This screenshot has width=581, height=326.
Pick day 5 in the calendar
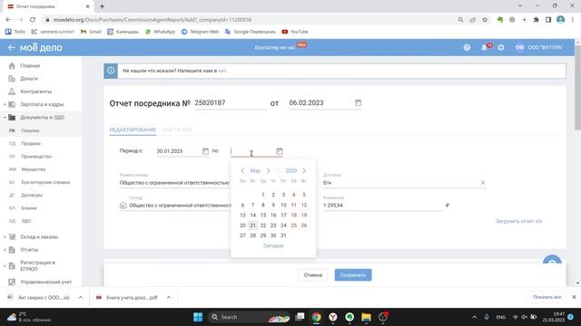point(304,195)
